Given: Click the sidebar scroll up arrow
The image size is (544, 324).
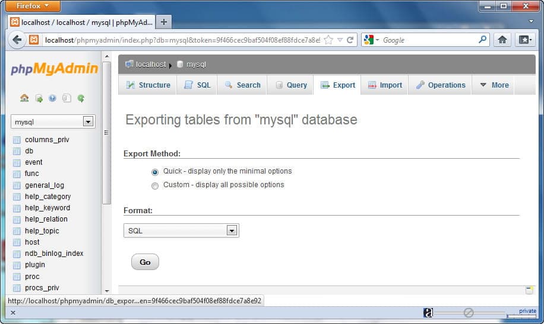Looking at the screenshot, I should [x=107, y=56].
